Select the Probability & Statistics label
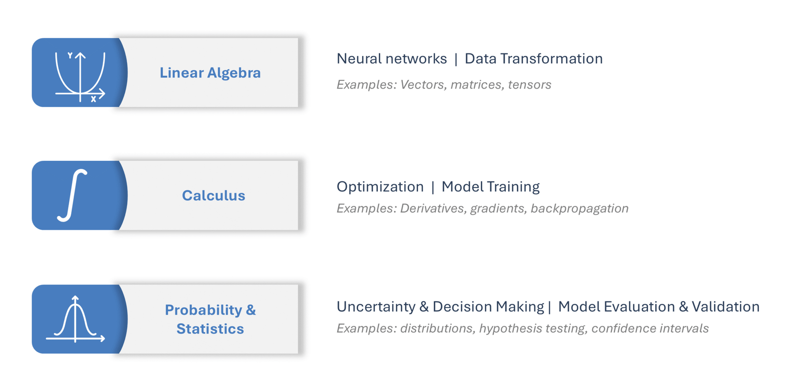This screenshot has width=785, height=390. [210, 319]
